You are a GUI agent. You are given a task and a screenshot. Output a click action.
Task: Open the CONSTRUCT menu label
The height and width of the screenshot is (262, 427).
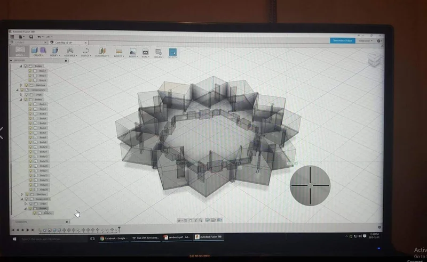(x=102, y=56)
